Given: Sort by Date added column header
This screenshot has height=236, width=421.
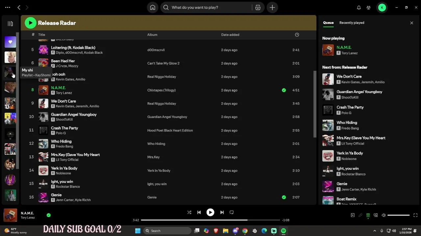Looking at the screenshot, I should [230, 34].
